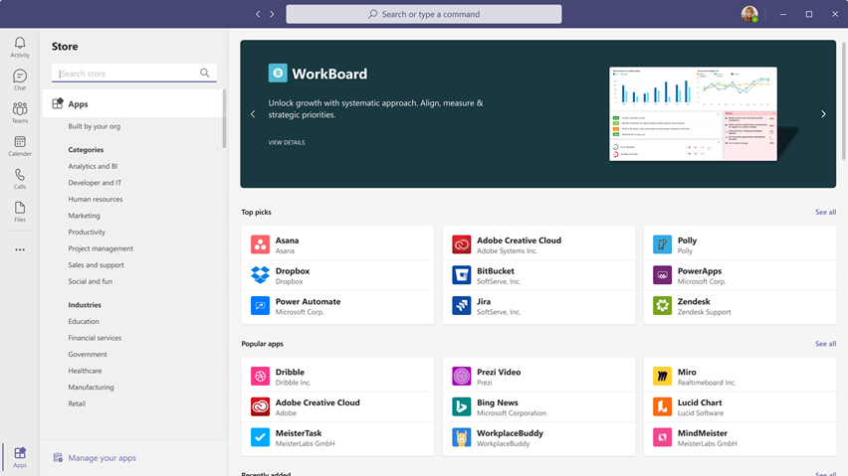Screen dimensions: 848x476
Task: Click See all for Top picks
Action: [825, 212]
